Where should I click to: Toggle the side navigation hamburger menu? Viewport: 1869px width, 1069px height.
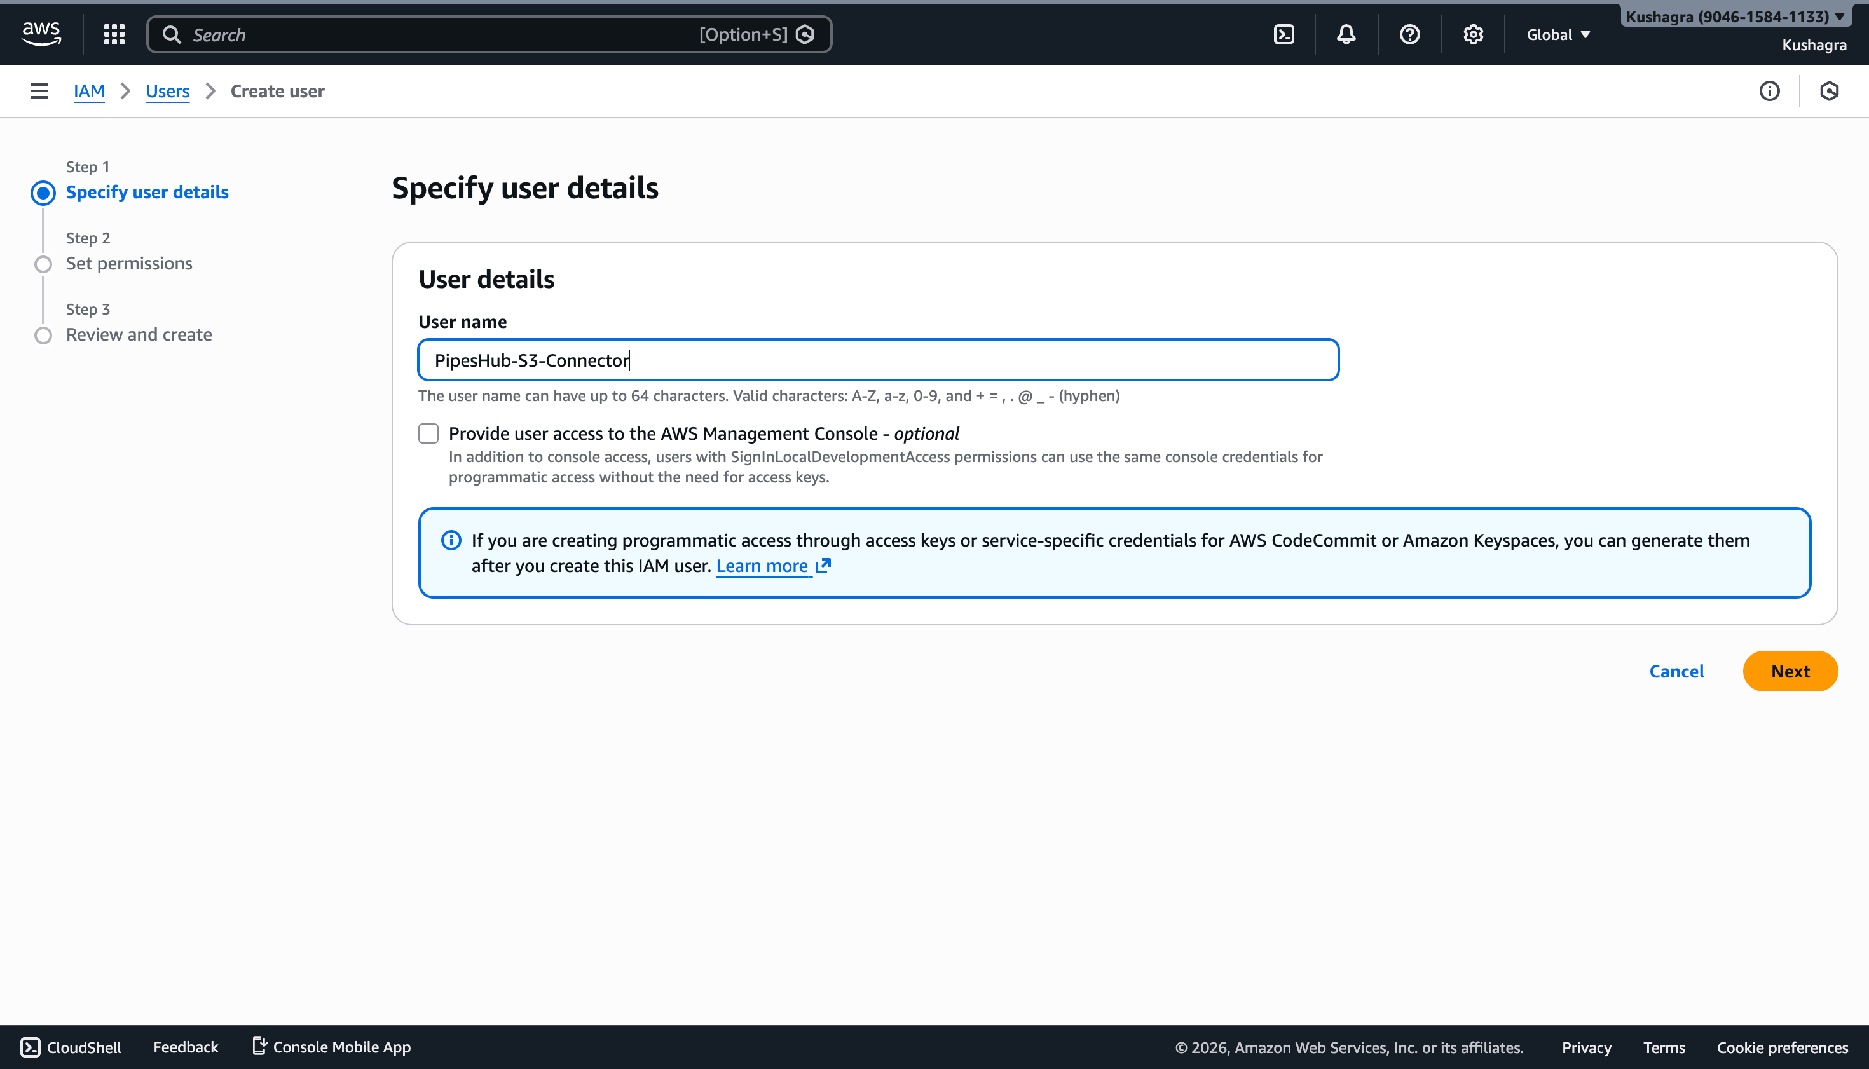[x=39, y=91]
